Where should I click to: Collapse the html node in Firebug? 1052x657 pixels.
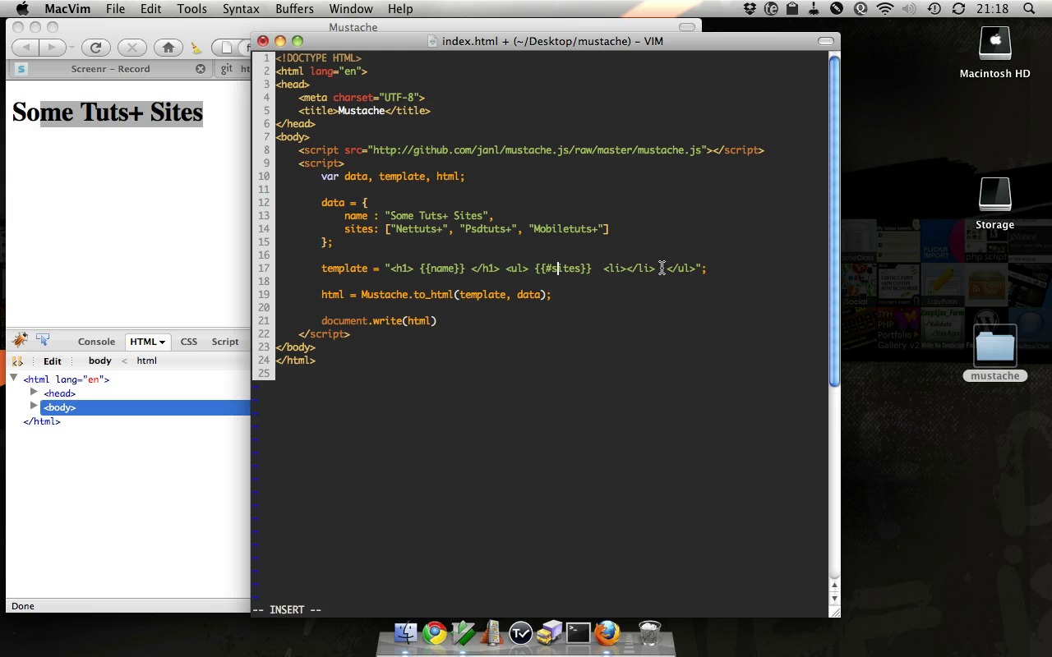point(14,379)
